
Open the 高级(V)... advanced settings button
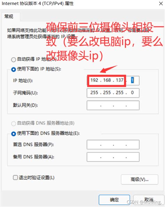(140, 179)
